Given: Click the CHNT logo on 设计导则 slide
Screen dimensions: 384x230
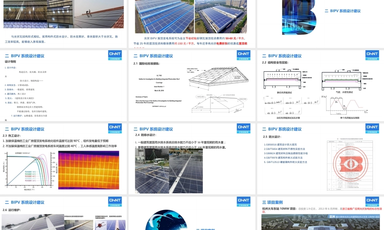Looking at the screenshot, I should (115, 55).
